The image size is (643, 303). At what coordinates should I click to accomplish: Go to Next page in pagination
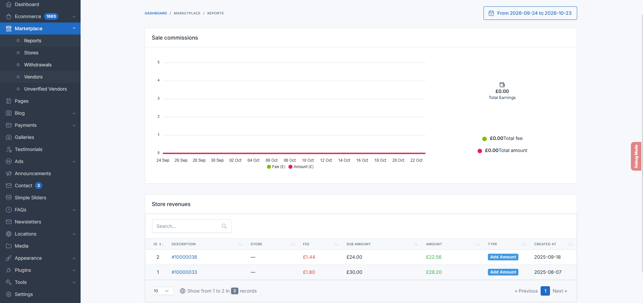point(560,291)
